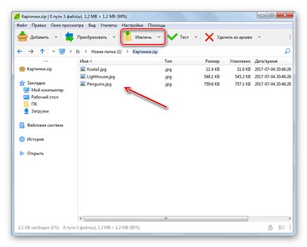Image resolution: width=307 pixels, height=247 pixels.
Task: Click the Преобразовать (Convert) arrows icon
Action: [x=69, y=37]
